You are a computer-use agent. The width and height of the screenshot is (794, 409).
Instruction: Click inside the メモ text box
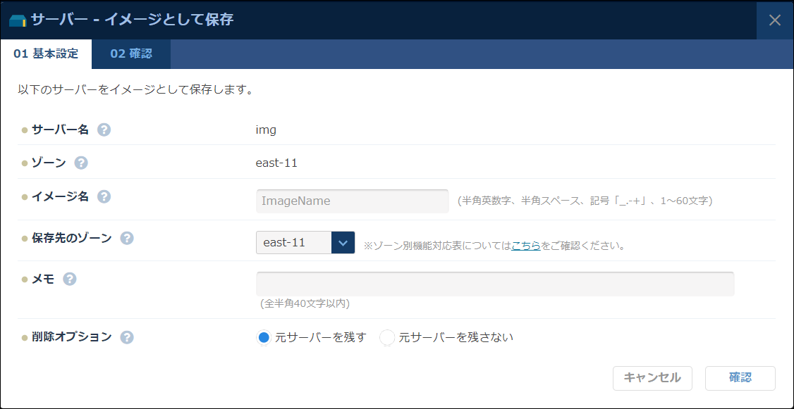coord(495,284)
